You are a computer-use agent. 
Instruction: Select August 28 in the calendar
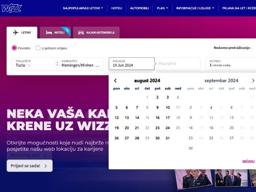click(137, 138)
